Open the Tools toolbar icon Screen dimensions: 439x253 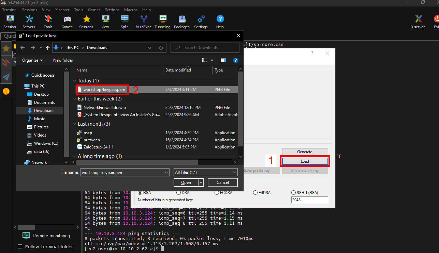[48, 22]
